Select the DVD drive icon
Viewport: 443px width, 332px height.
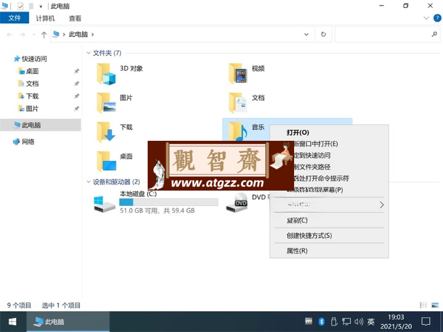coord(237,203)
